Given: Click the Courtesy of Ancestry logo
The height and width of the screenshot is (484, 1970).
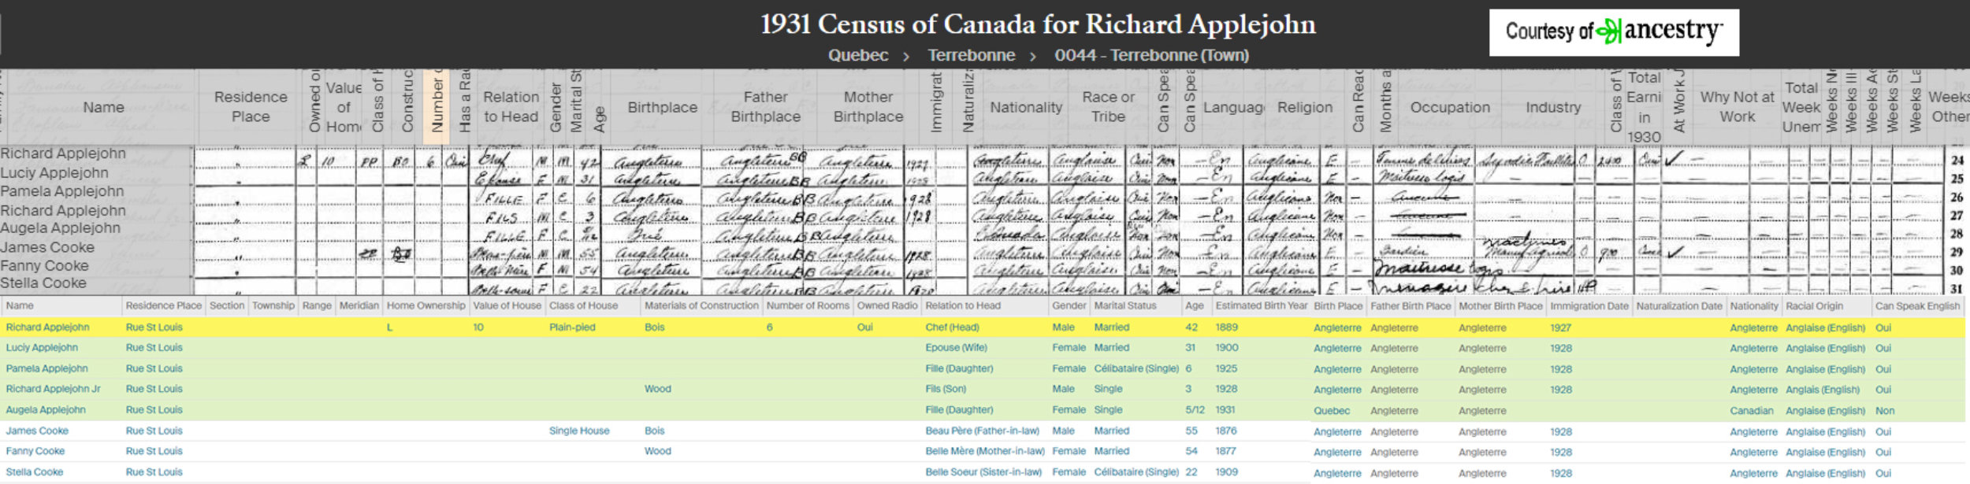Looking at the screenshot, I should point(1613,32).
